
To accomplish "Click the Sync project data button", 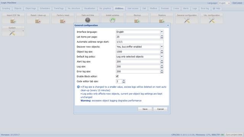I will pos(234,135).
